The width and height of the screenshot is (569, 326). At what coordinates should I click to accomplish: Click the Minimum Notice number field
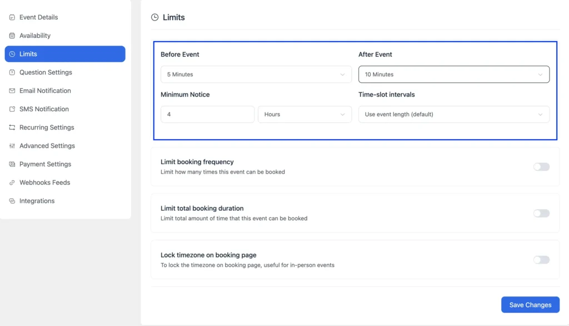pos(207,115)
